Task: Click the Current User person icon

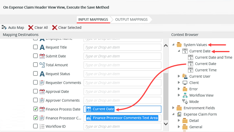Action: pos(185,76)
